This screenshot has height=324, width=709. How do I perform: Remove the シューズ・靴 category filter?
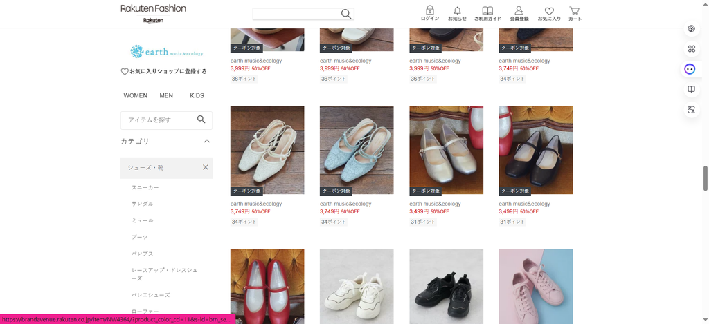coord(206,167)
